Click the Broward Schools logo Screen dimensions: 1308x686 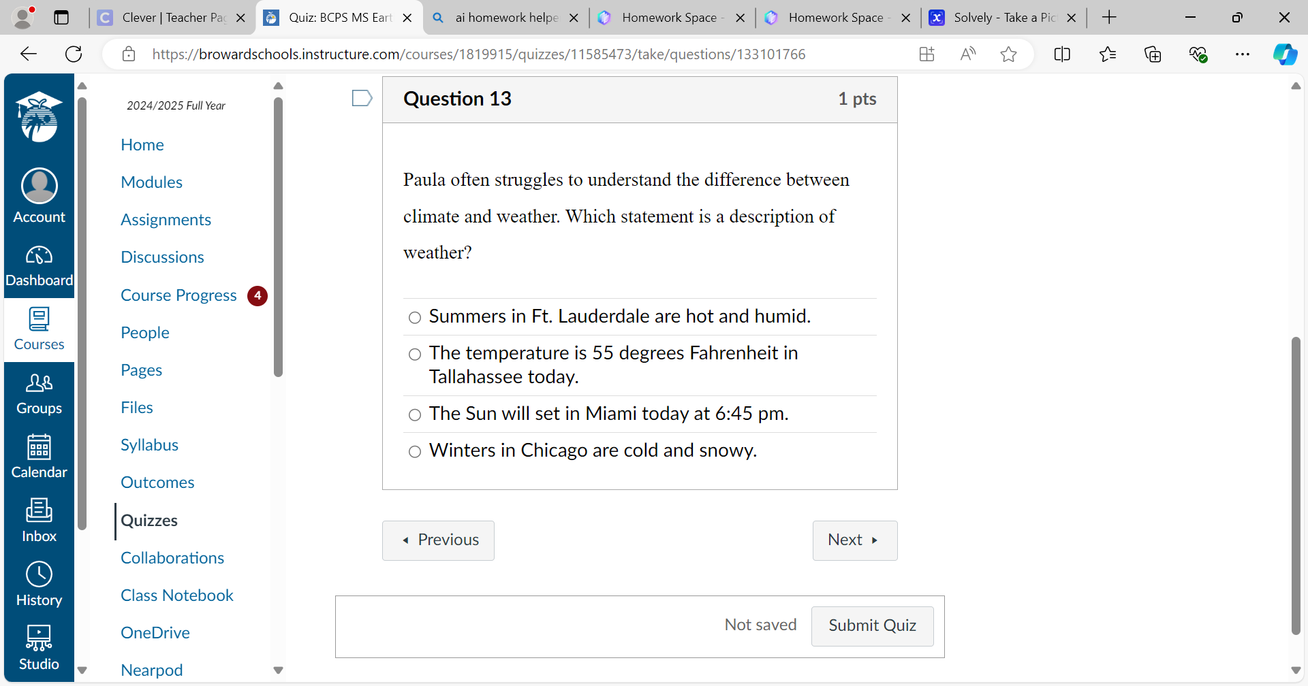tap(39, 117)
